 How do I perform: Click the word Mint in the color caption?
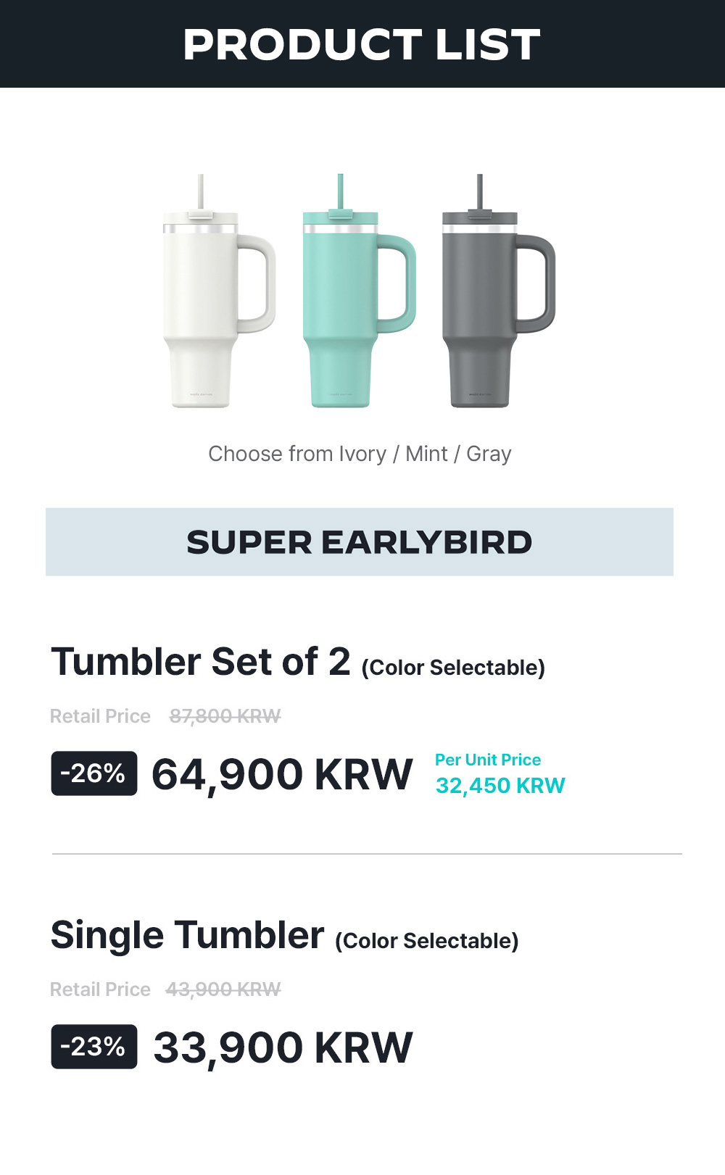[x=426, y=454]
